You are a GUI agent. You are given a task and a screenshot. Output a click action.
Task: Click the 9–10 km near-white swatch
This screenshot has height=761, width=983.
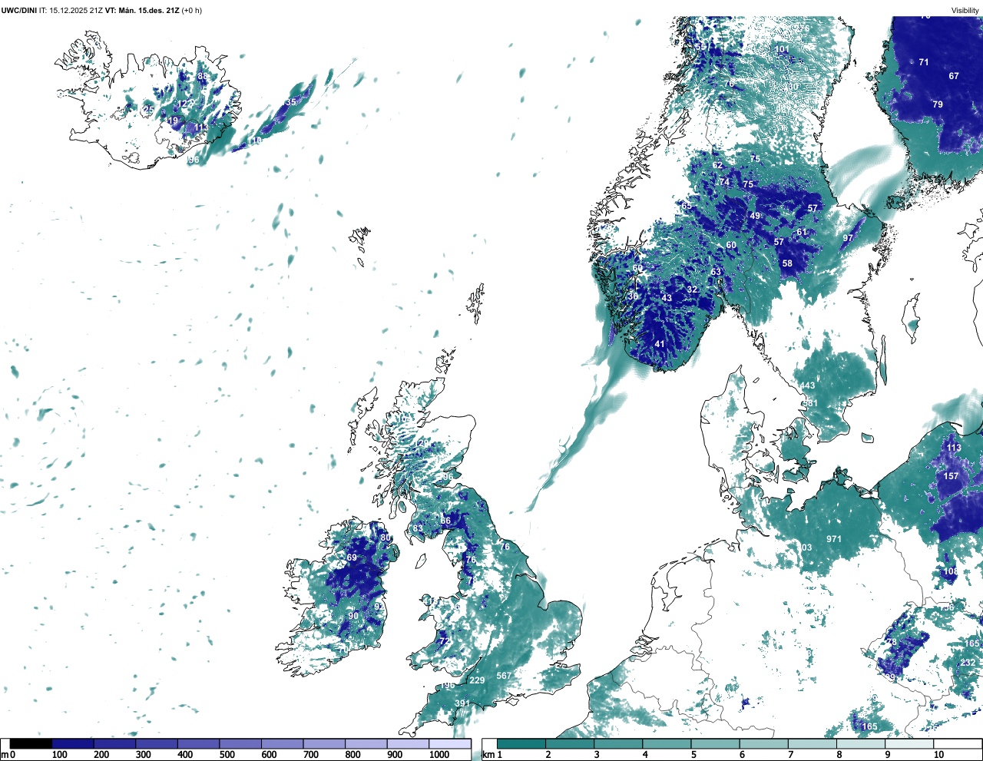(909, 744)
